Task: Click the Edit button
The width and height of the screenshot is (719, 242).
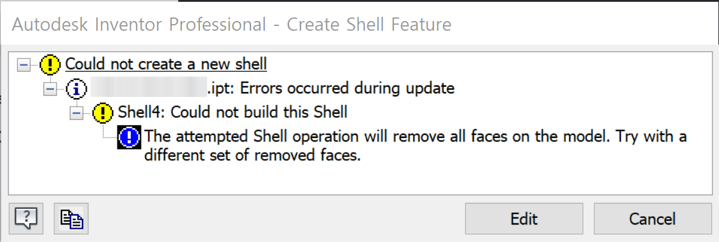Action: tap(523, 219)
